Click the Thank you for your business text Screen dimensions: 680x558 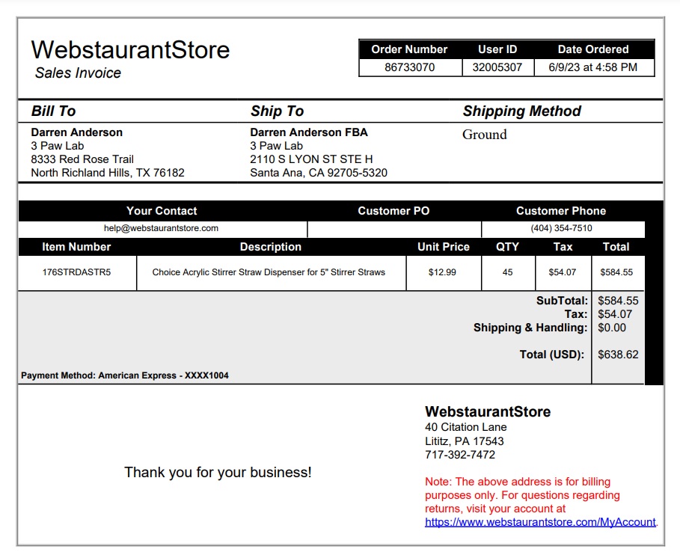point(218,472)
